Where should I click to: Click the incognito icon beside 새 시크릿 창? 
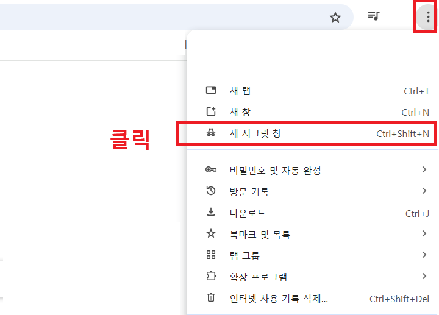[211, 133]
